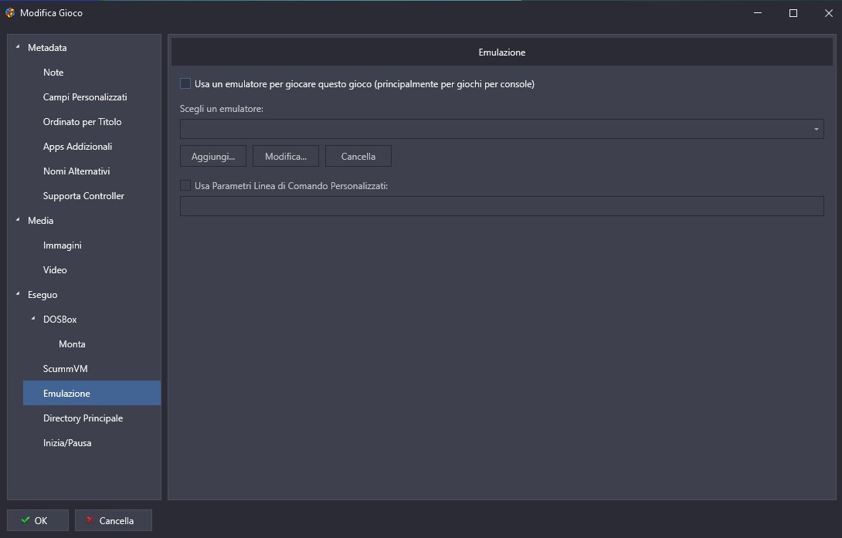Click the Cancella emulator button
Screen dimensions: 842x538
pyautogui.click(x=358, y=156)
